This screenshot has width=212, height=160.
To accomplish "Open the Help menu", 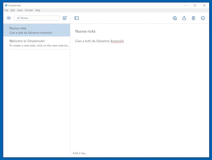I will 38,10.
